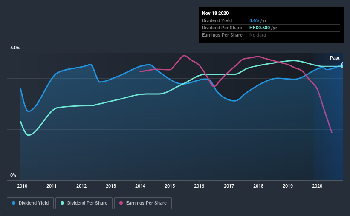Viewport: 350px width, 216px height.
Task: Click the 2010 x-axis label
Action: (x=22, y=186)
